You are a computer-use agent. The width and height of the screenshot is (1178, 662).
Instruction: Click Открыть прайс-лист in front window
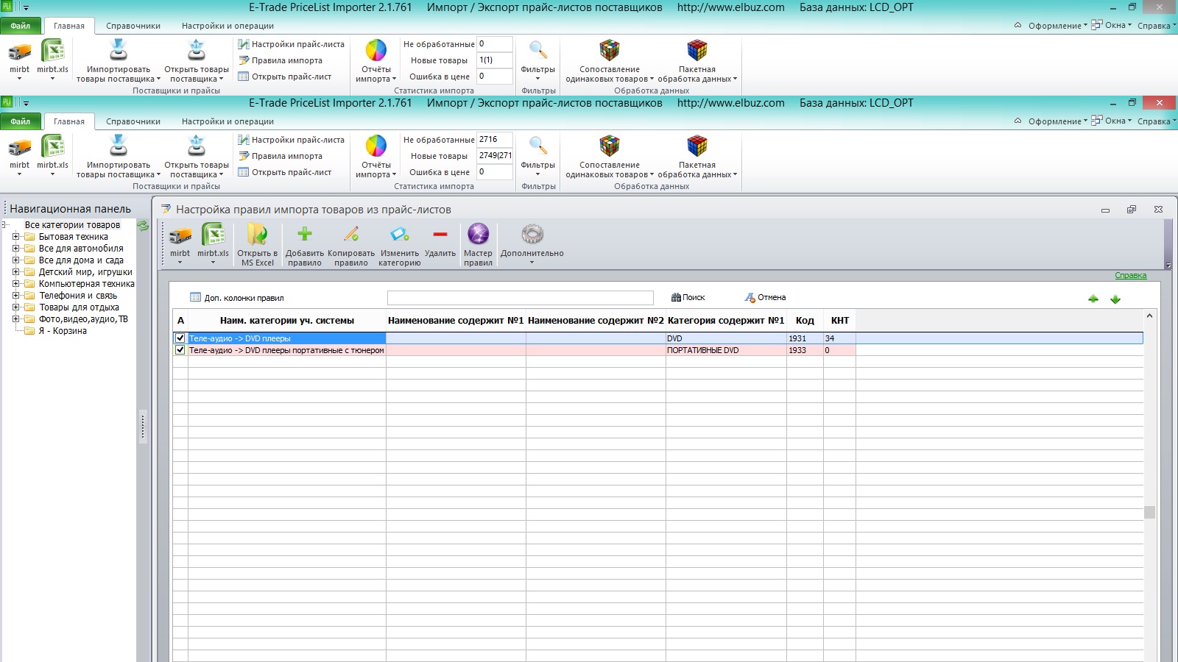(x=284, y=172)
